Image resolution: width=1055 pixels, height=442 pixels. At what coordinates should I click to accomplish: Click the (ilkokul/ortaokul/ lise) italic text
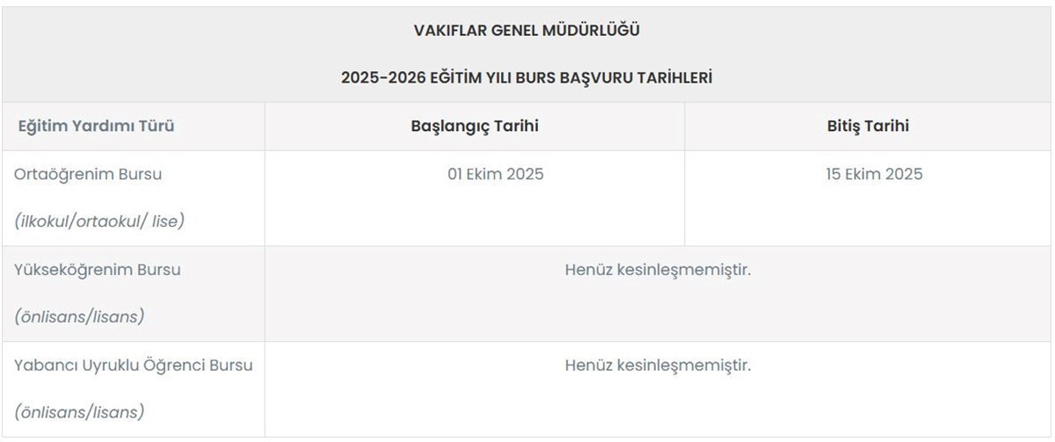coord(99,221)
